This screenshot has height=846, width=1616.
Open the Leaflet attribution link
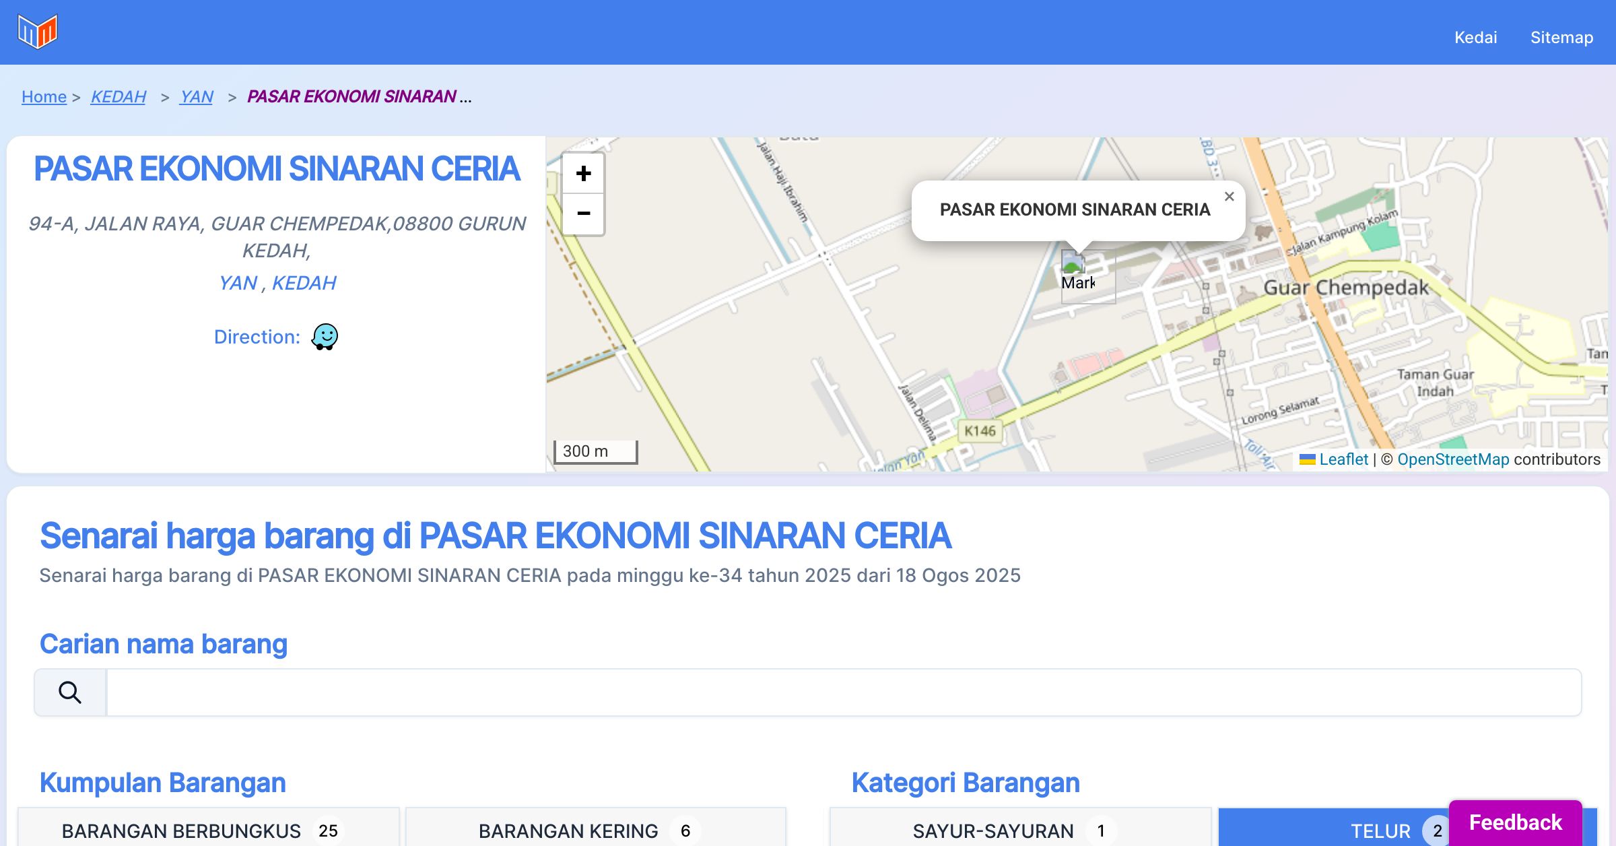1343,459
